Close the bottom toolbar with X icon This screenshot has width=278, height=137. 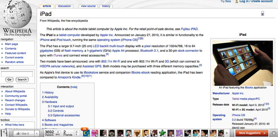pos(273,133)
